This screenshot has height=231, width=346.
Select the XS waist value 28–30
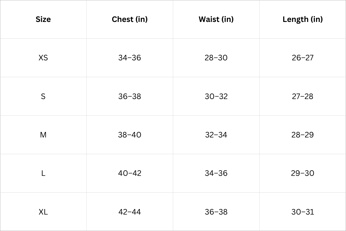click(x=216, y=58)
